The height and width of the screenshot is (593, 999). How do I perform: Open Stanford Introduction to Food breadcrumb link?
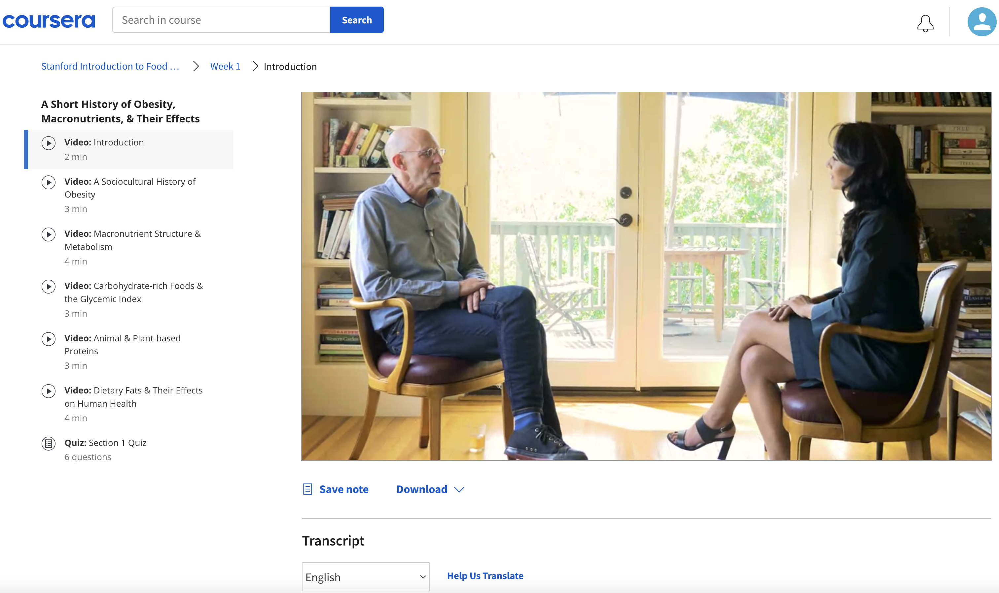(110, 66)
